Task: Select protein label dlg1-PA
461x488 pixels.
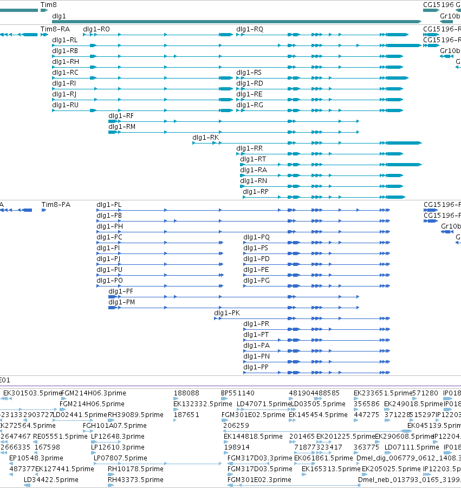Action: click(256, 346)
